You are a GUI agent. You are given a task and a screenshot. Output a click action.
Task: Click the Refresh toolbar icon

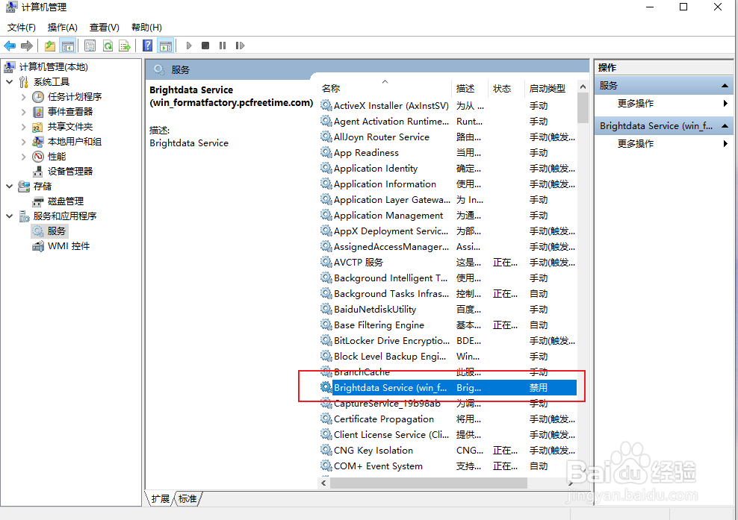108,46
